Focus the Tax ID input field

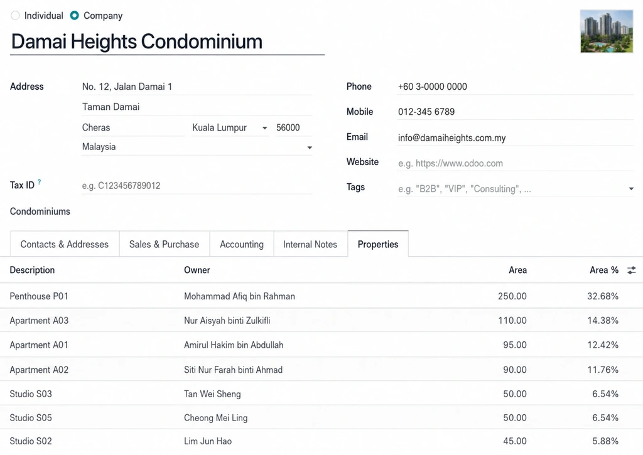[x=197, y=186]
